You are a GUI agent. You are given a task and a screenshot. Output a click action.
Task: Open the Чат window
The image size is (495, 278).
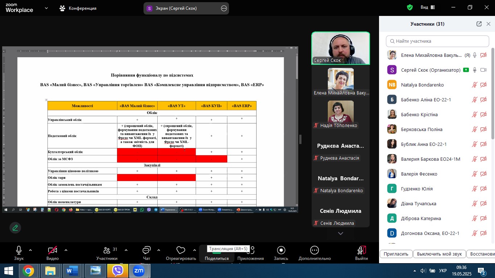(x=146, y=253)
